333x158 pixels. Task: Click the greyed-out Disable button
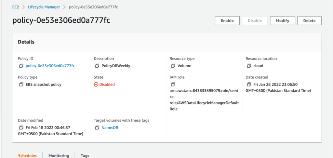tap(255, 21)
